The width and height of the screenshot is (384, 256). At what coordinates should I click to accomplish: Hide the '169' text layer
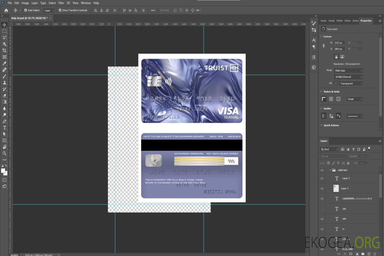tap(322, 219)
